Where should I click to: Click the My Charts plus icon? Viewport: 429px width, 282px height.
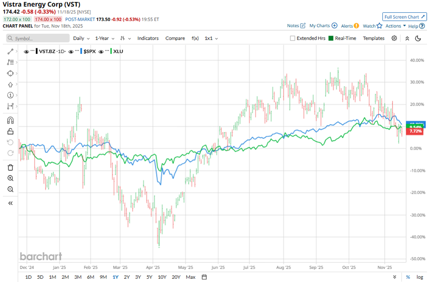335,26
